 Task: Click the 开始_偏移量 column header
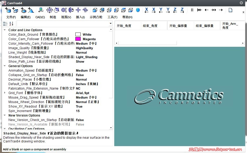point(181,26)
